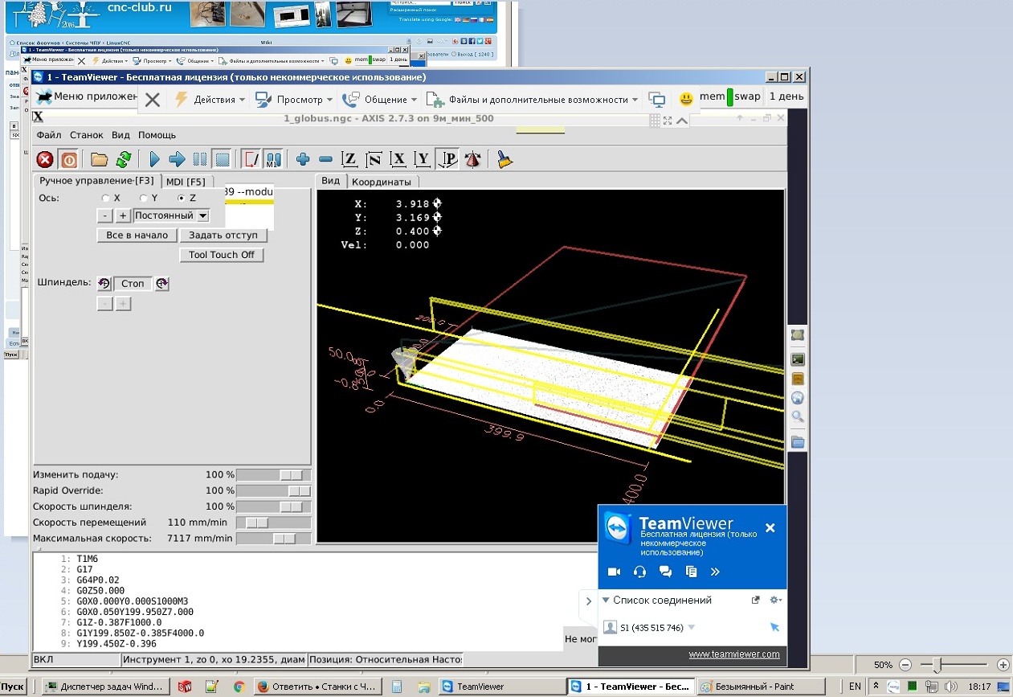Screen dimensions: 1013x697
Task: Open G-code file folder icon
Action: [x=100, y=159]
